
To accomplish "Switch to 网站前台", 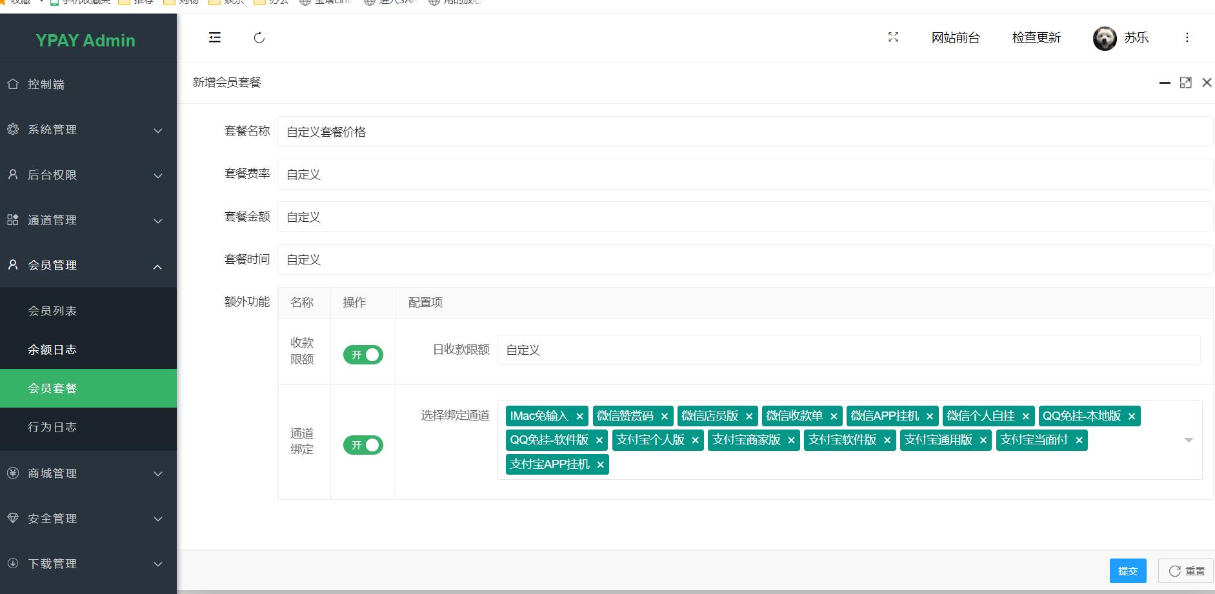I will pos(956,37).
